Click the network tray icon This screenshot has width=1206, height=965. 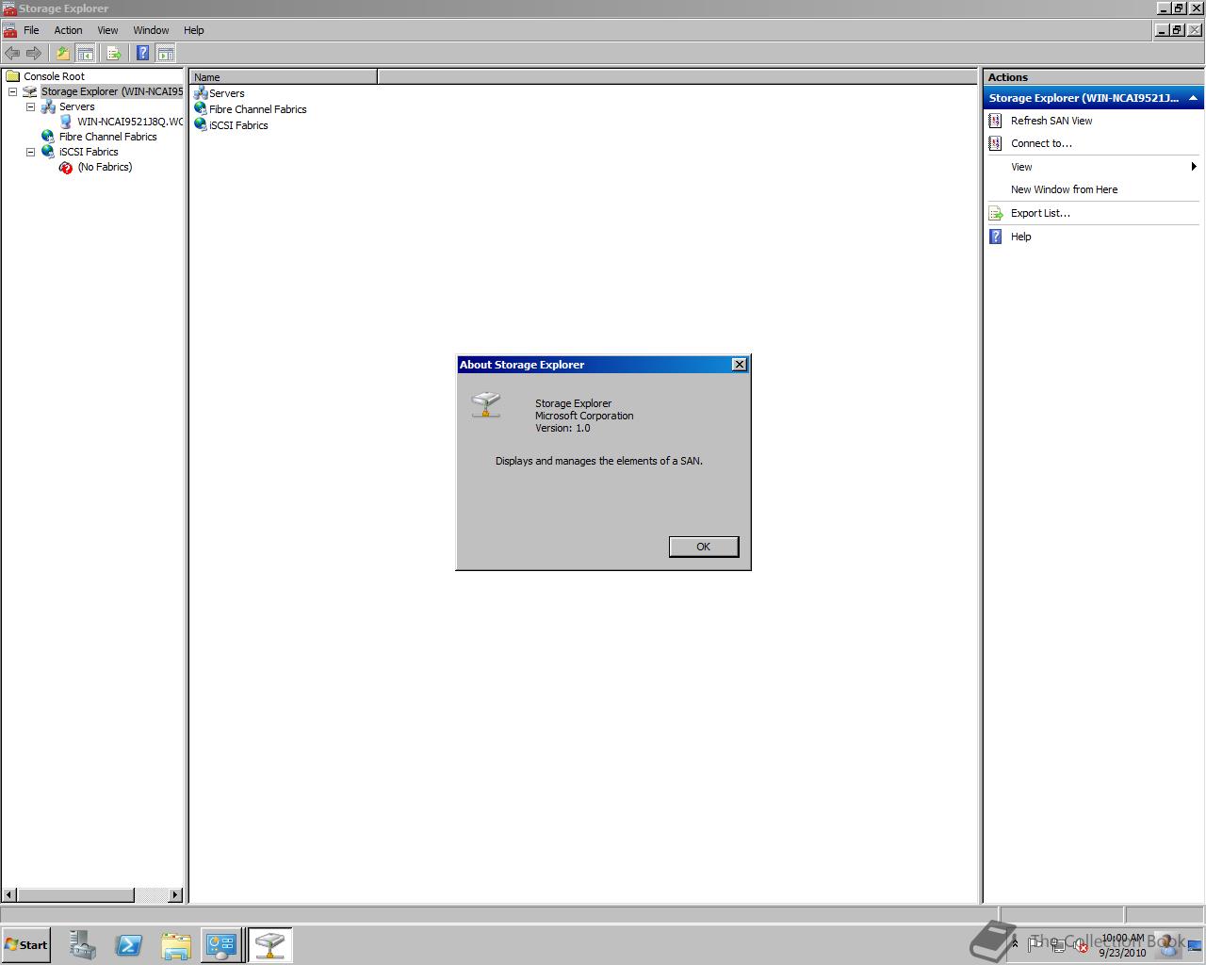click(x=1059, y=945)
